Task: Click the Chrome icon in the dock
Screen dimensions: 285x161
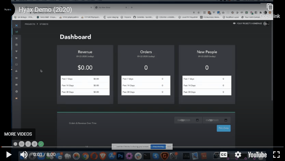Action: pyautogui.click(x=85, y=156)
